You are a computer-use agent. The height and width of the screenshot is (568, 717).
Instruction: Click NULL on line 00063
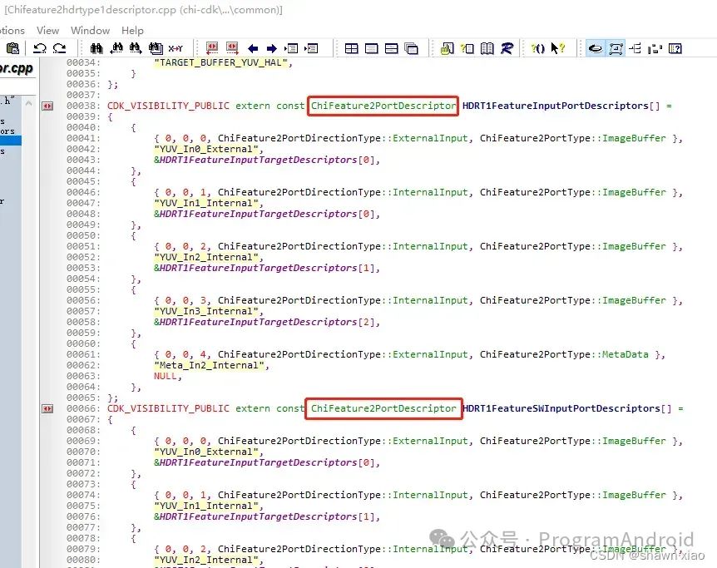click(x=165, y=376)
